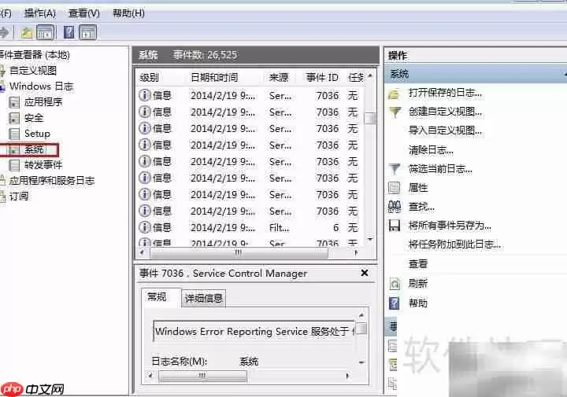Select 自定义视图 in the tree
The width and height of the screenshot is (567, 397).
click(33, 71)
